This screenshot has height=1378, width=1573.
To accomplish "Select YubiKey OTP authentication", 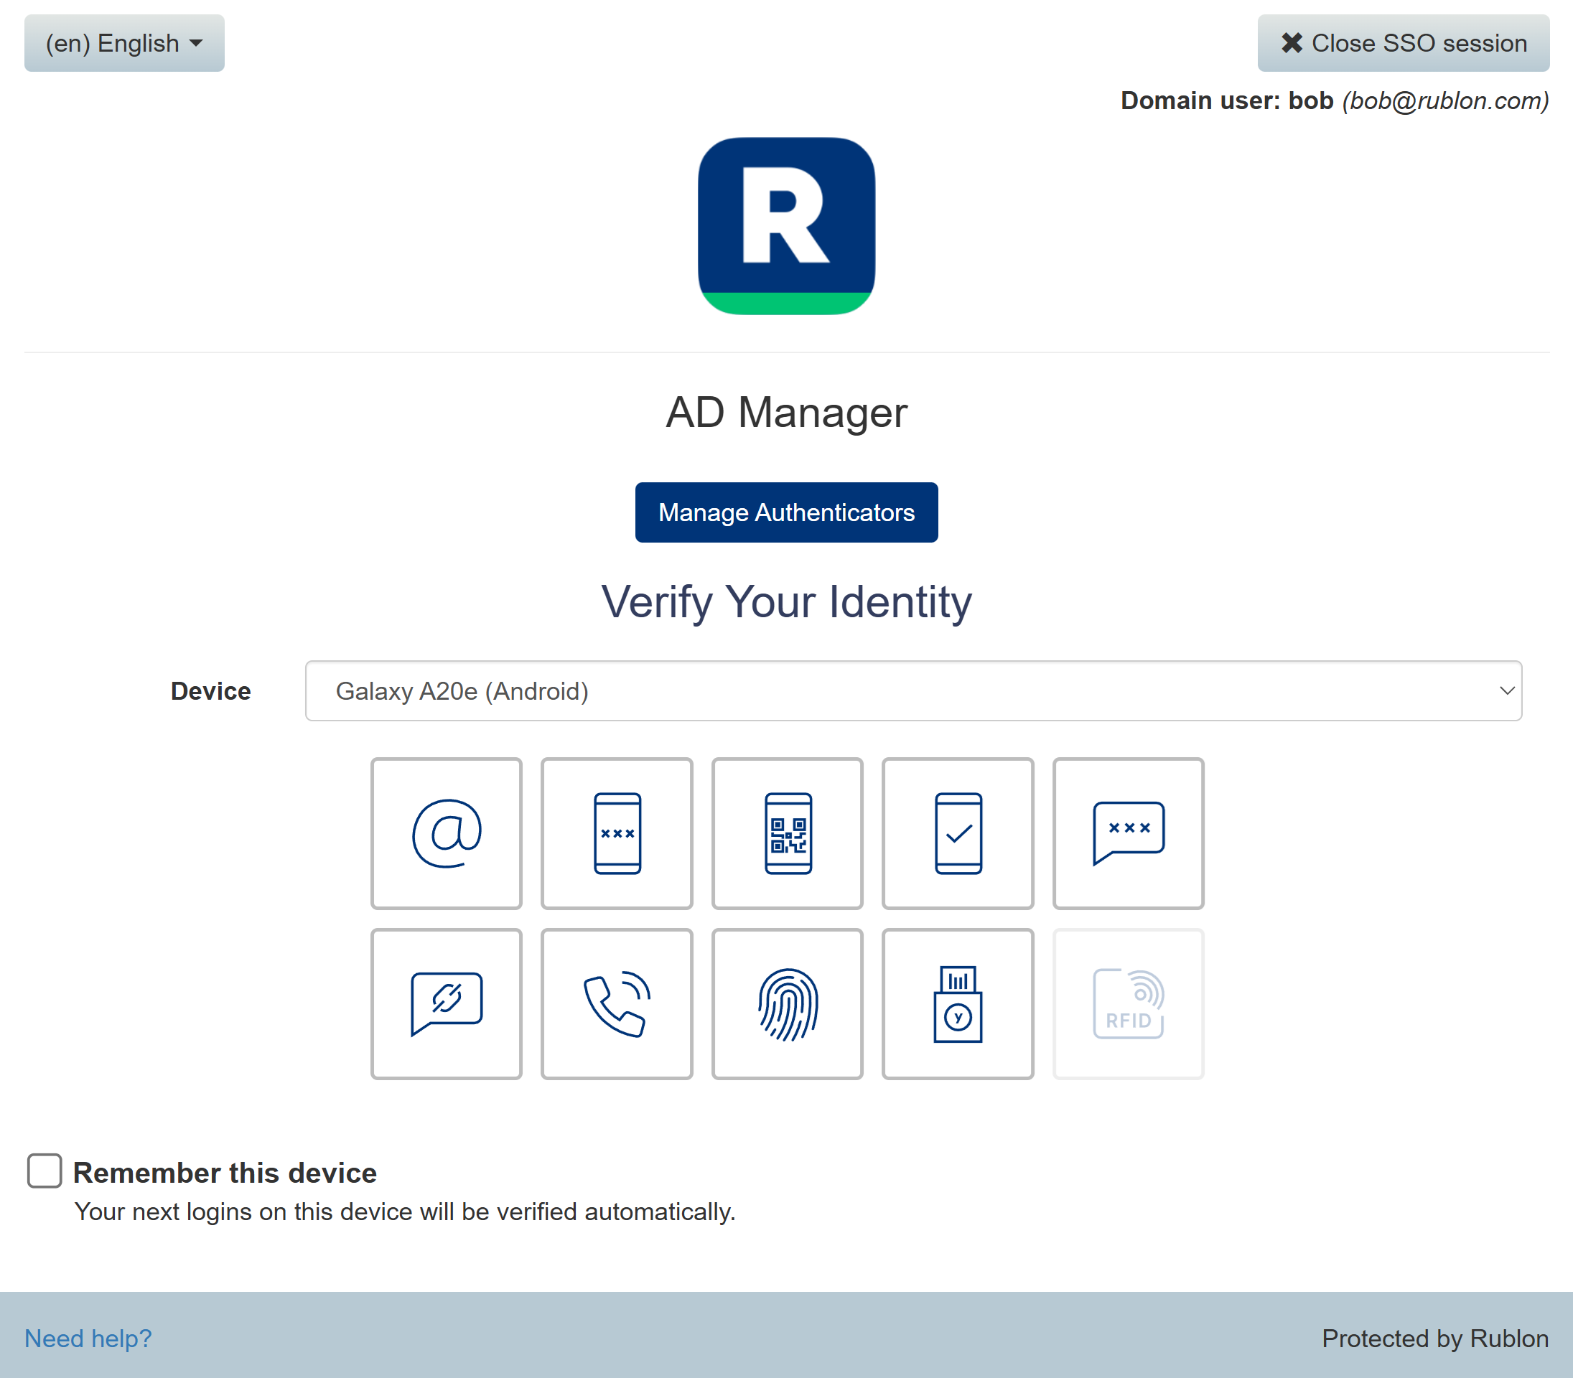I will pos(958,1004).
